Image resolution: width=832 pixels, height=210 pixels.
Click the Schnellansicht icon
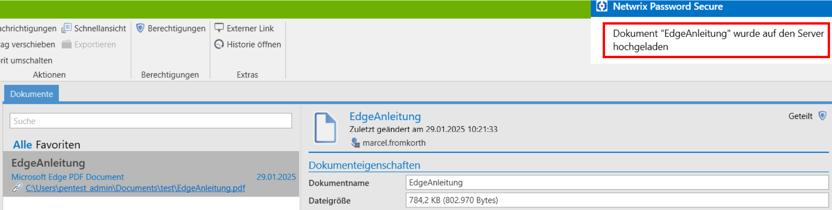pos(66,28)
